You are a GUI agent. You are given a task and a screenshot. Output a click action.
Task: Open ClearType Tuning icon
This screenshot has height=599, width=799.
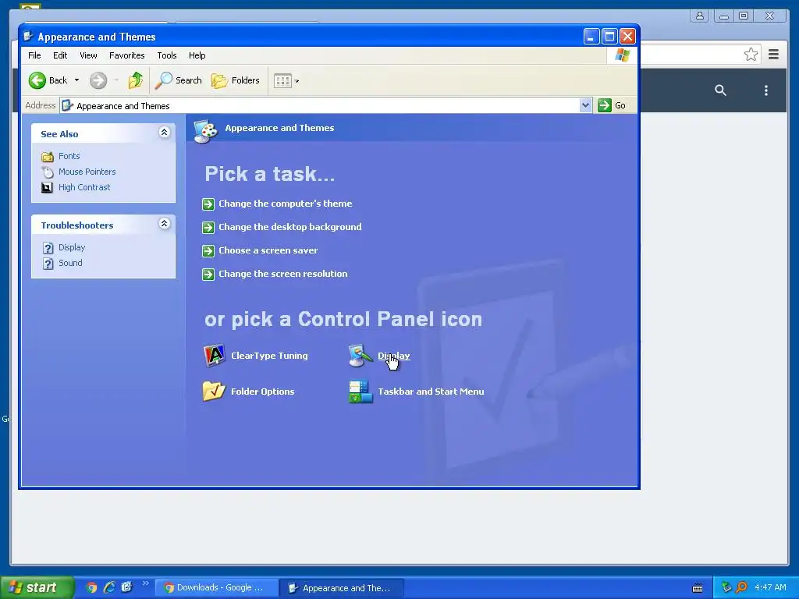click(214, 355)
